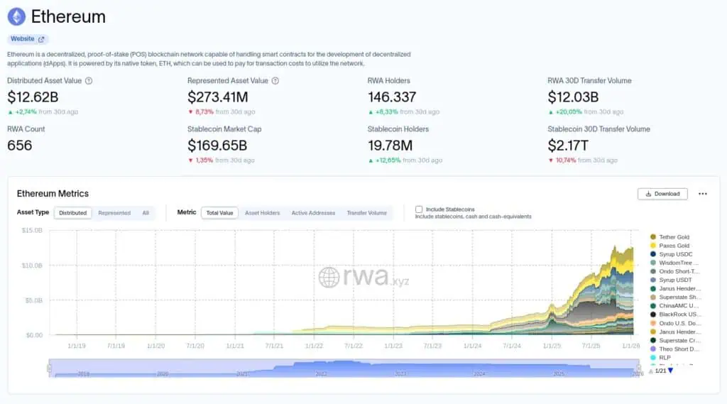Click info icon beside Distributed Asset Value

[89, 81]
